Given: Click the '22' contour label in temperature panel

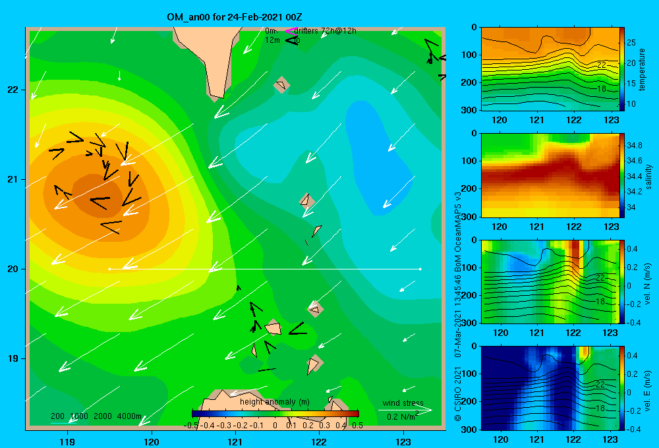Looking at the screenshot, I should [602, 65].
